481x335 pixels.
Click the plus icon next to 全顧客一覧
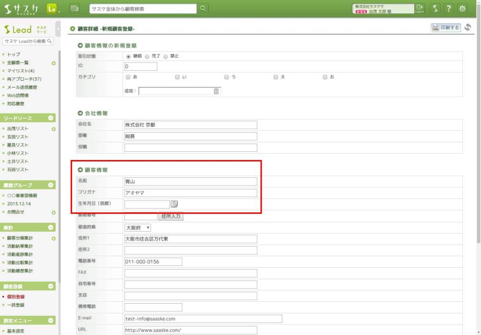(x=53, y=63)
